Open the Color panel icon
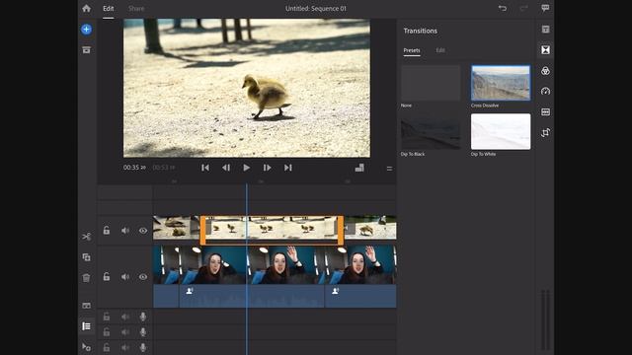Image resolution: width=632 pixels, height=355 pixels. click(x=545, y=71)
